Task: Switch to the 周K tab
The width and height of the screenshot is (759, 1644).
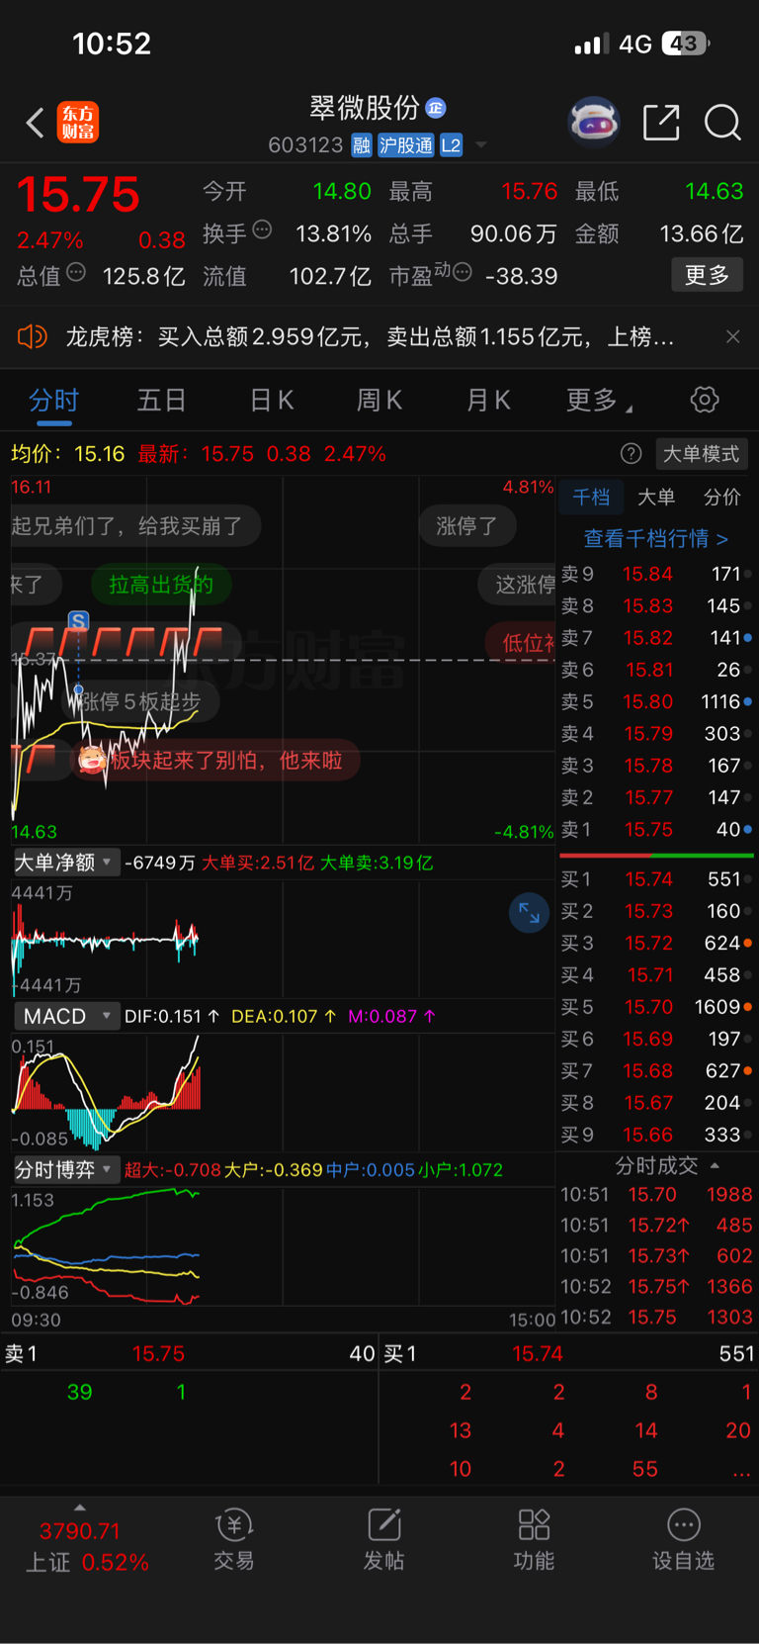Action: click(x=379, y=400)
